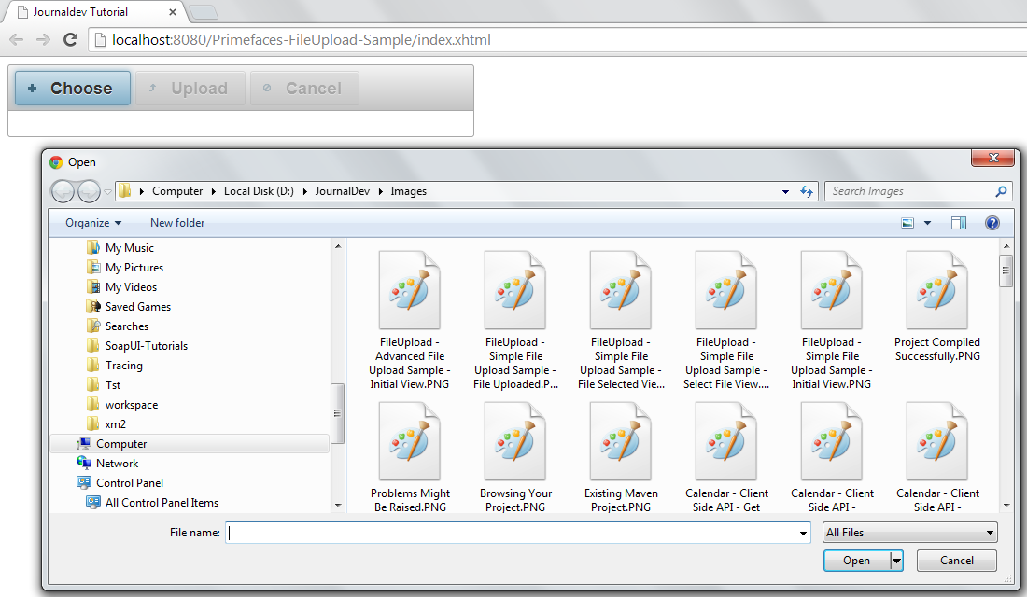
Task: Open the All Files type dropdown
Action: tap(909, 533)
